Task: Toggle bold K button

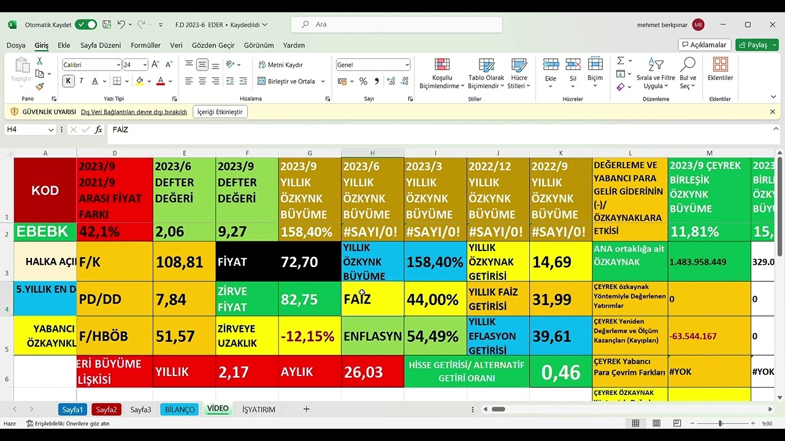Action: pos(68,81)
